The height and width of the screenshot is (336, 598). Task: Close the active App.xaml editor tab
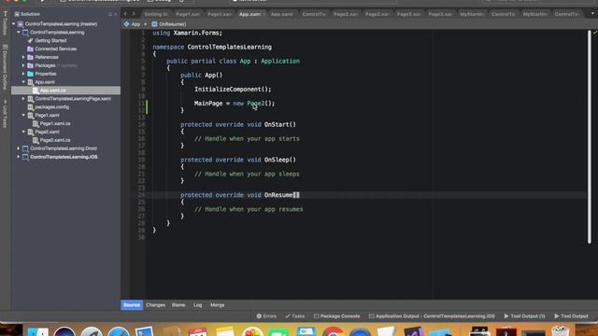pyautogui.click(x=263, y=14)
